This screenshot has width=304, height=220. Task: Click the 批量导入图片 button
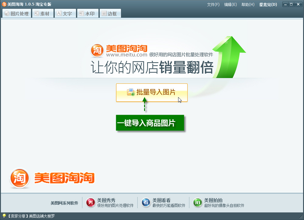[x=152, y=93]
